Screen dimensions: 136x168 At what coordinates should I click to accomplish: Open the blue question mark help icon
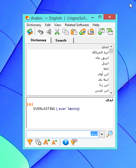pos(66,142)
